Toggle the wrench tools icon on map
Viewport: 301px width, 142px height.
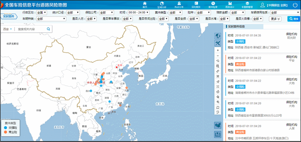coord(217,43)
